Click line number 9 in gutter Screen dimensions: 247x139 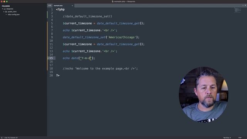click(x=52, y=37)
